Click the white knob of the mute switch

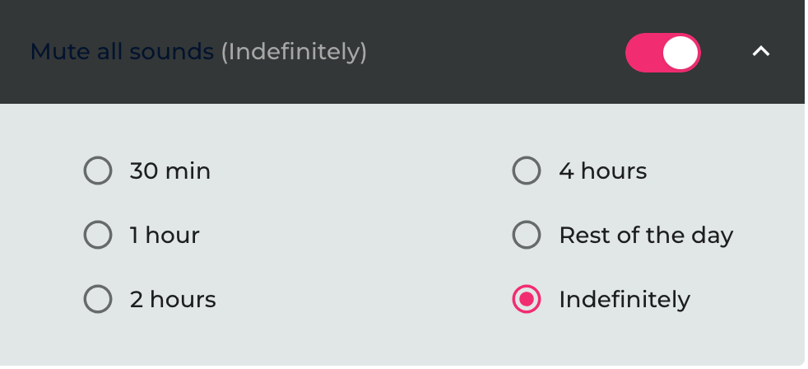pos(680,53)
